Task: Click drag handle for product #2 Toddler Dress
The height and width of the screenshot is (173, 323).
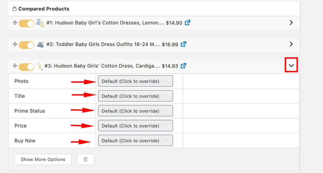Action: coord(15,44)
